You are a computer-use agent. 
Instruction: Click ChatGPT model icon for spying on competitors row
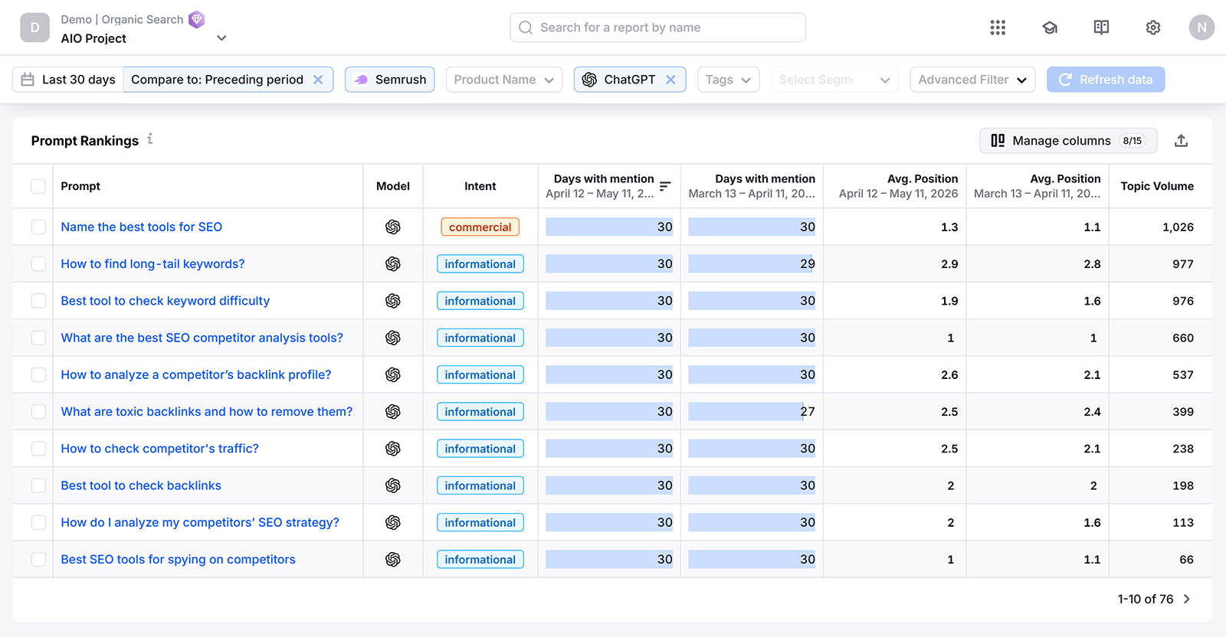coord(393,560)
